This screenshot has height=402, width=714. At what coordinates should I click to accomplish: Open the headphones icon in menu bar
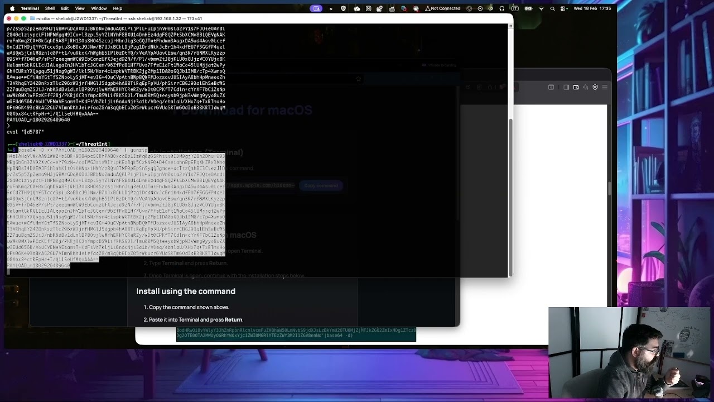[502, 8]
